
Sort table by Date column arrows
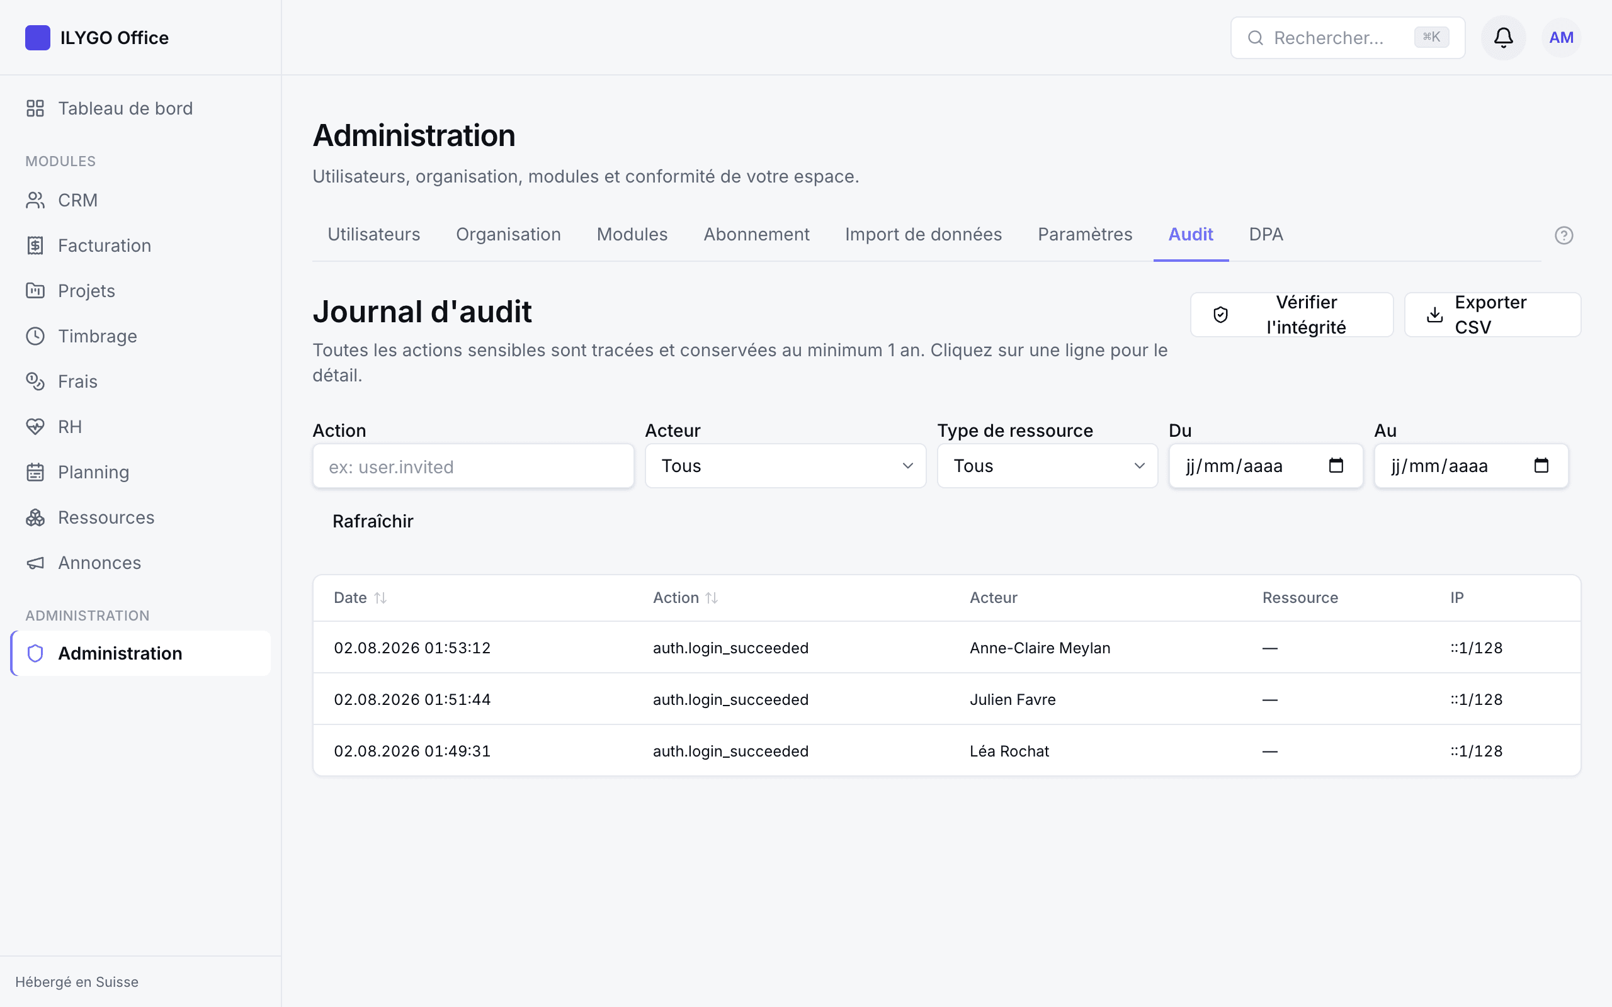380,597
